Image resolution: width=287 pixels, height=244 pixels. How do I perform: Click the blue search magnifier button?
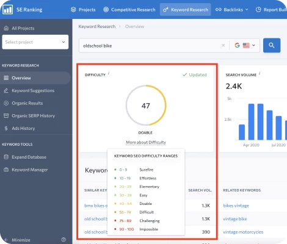click(x=272, y=45)
